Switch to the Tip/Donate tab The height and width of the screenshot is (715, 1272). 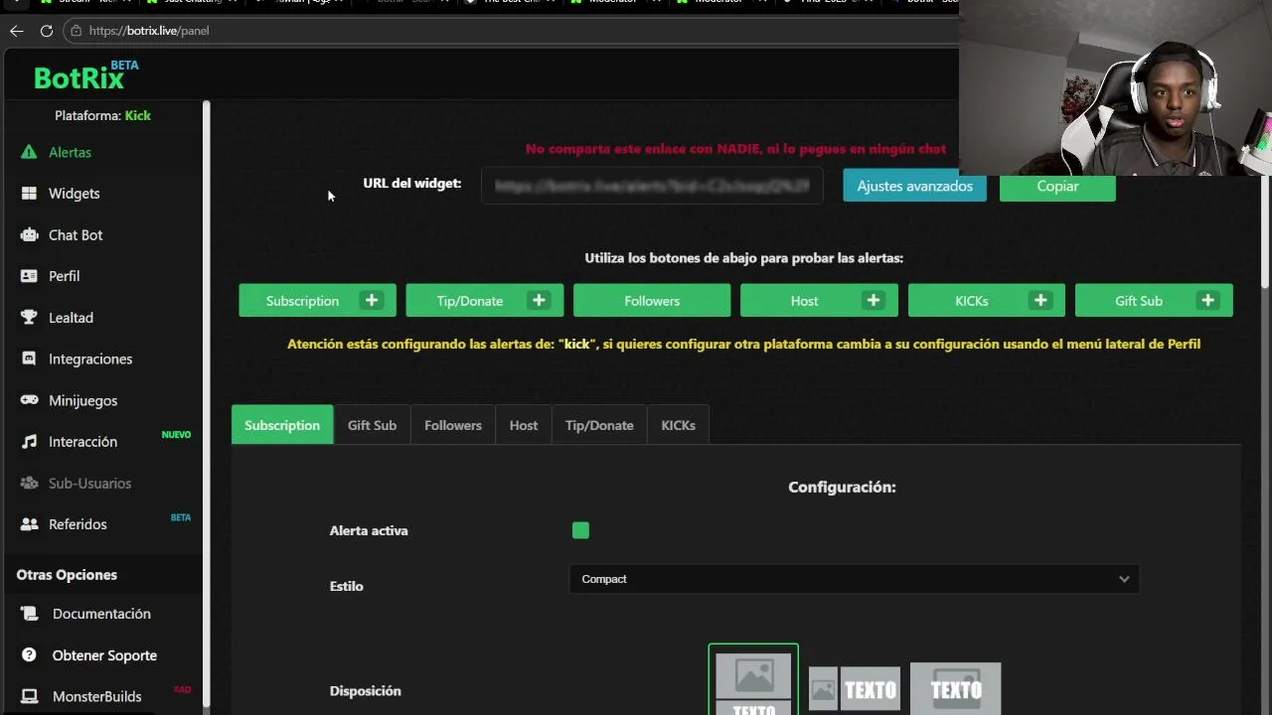click(x=599, y=425)
